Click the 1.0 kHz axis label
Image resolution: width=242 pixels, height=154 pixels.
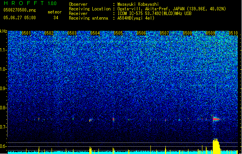(x=3, y=69)
